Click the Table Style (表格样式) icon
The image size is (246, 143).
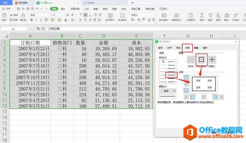click(x=176, y=15)
